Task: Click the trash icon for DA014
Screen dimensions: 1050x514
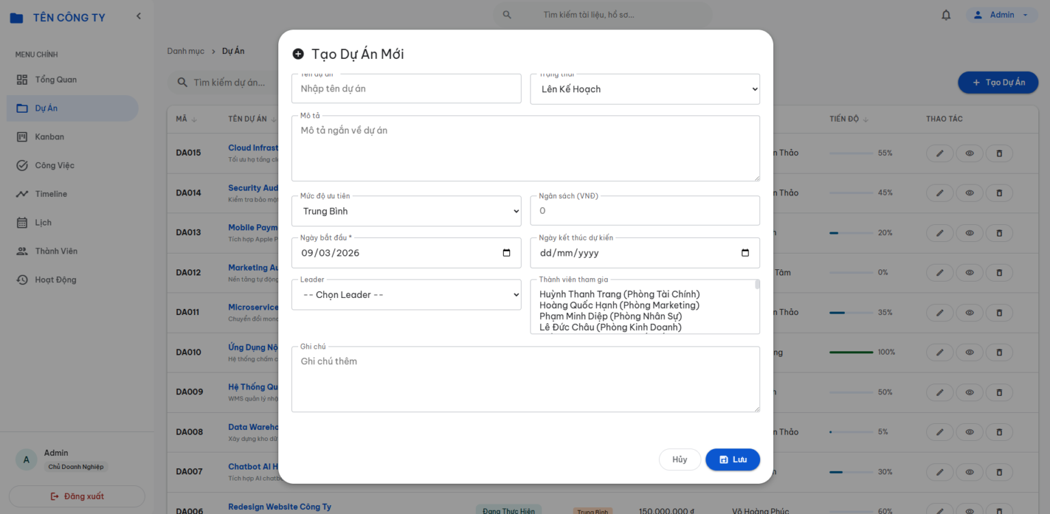Action: click(999, 193)
